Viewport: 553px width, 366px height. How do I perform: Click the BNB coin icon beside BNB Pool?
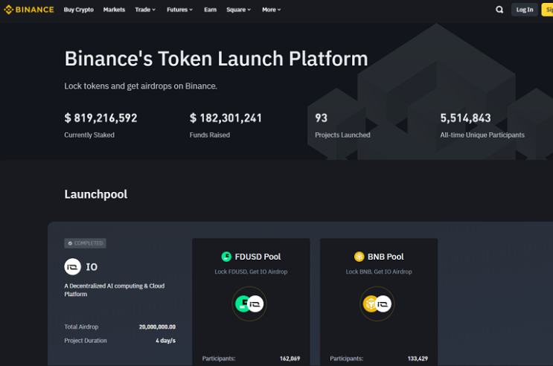coord(359,257)
